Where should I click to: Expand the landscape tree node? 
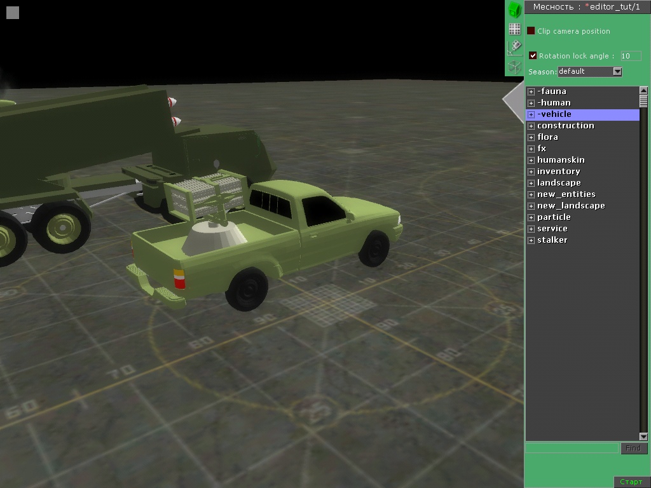(x=531, y=183)
